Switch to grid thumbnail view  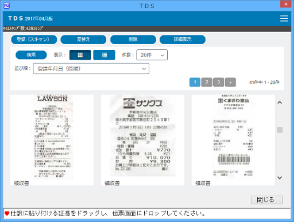pyautogui.click(x=80, y=55)
